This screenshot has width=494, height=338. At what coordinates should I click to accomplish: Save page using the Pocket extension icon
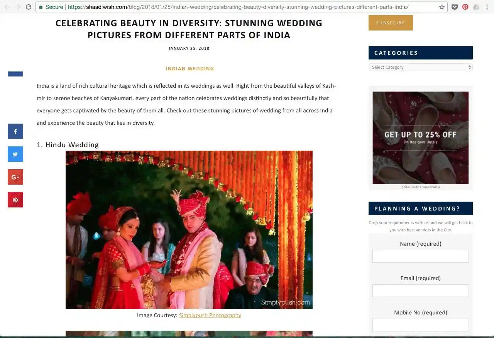pyautogui.click(x=455, y=7)
